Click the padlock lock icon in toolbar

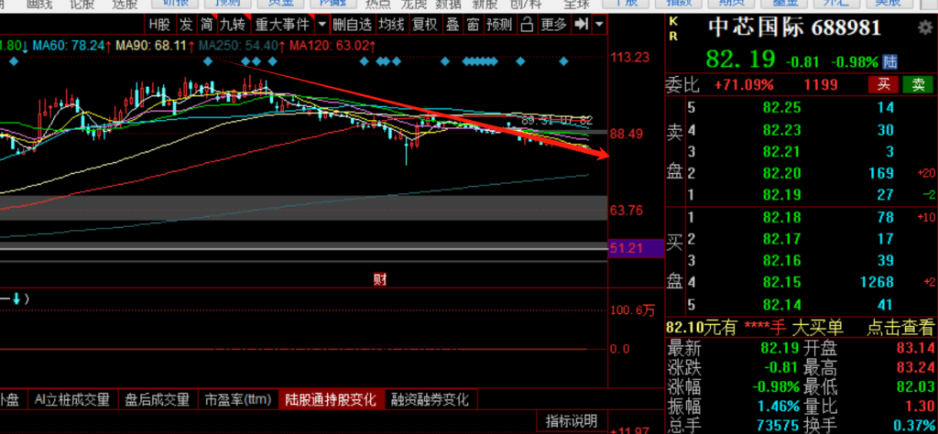(x=527, y=25)
